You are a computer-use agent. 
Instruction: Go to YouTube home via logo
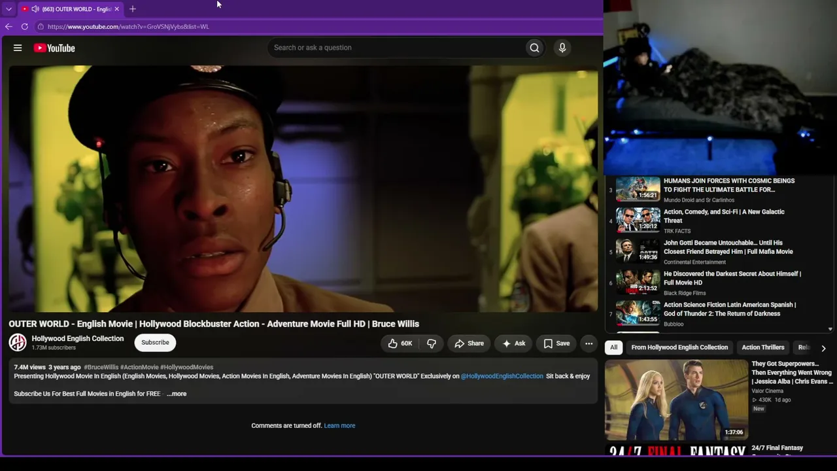click(x=54, y=48)
